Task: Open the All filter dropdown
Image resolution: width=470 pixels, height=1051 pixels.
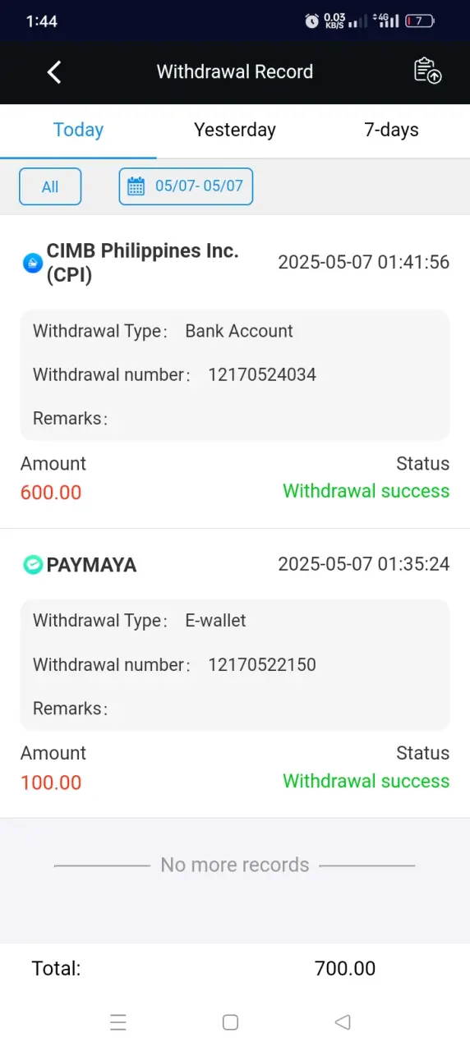Action: (x=50, y=186)
